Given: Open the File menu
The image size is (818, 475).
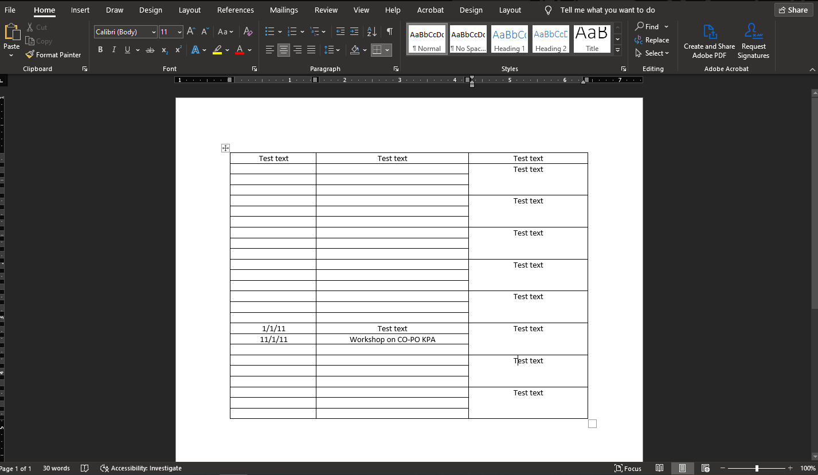Looking at the screenshot, I should coord(10,10).
